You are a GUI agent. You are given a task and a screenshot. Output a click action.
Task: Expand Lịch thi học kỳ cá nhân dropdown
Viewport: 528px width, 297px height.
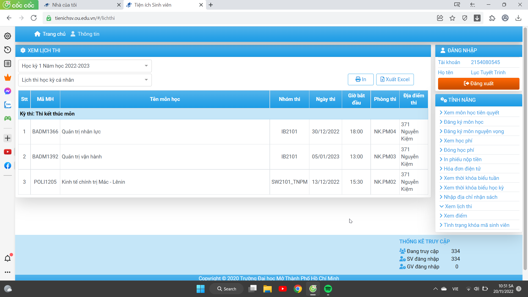point(85,80)
